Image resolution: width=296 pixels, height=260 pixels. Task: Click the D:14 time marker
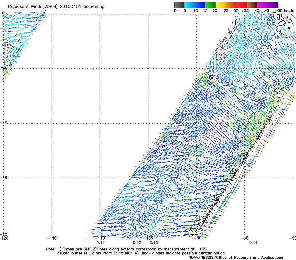tap(253, 243)
